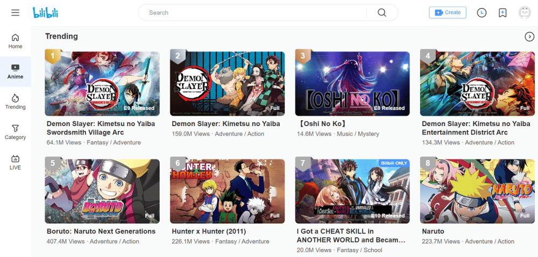Viewport: 538px width, 257px height.
Task: Go to Home in the sidebar
Action: (15, 41)
